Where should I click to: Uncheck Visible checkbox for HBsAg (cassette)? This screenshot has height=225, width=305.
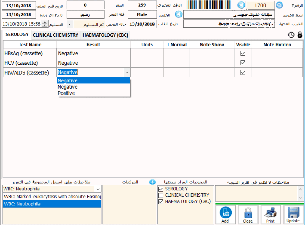pyautogui.click(x=243, y=54)
